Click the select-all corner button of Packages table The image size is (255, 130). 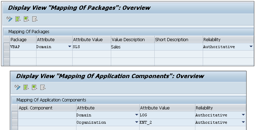point(7,40)
